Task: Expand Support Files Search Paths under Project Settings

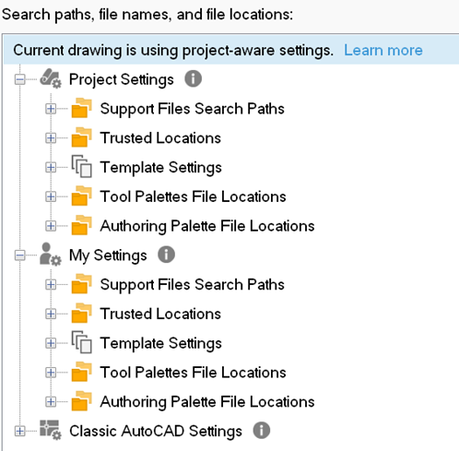Action: pos(51,109)
